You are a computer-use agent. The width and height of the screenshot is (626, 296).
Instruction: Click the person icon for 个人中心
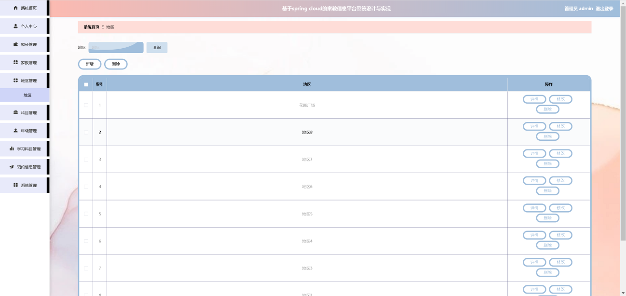[15, 26]
